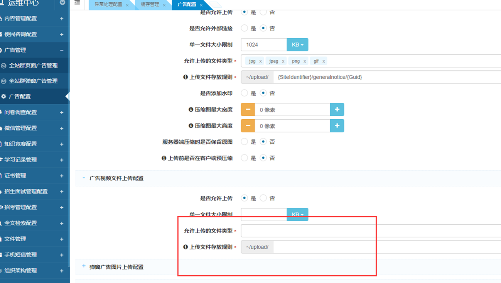The width and height of the screenshot is (501, 283).
Task: Collapse the 广告视频文件上传配置 section
Action: 84,178
